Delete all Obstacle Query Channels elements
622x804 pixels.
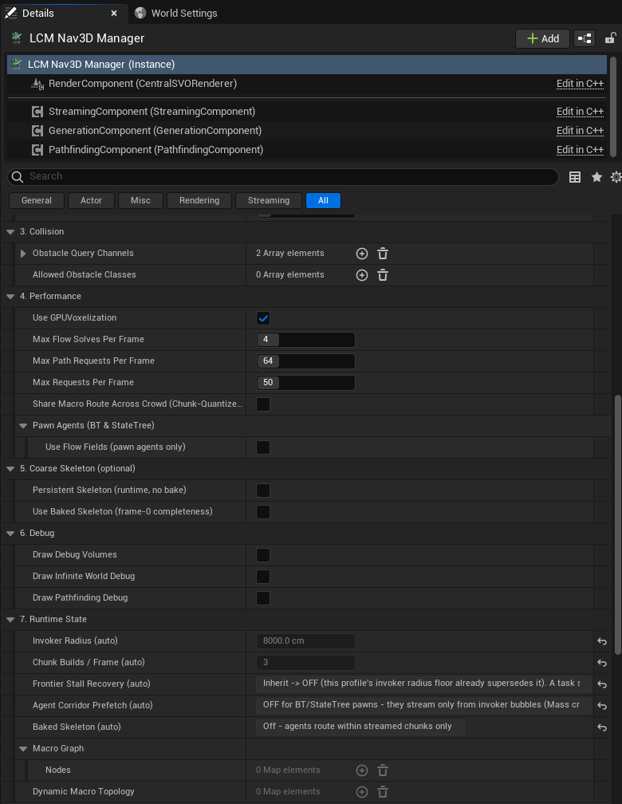pyautogui.click(x=383, y=254)
